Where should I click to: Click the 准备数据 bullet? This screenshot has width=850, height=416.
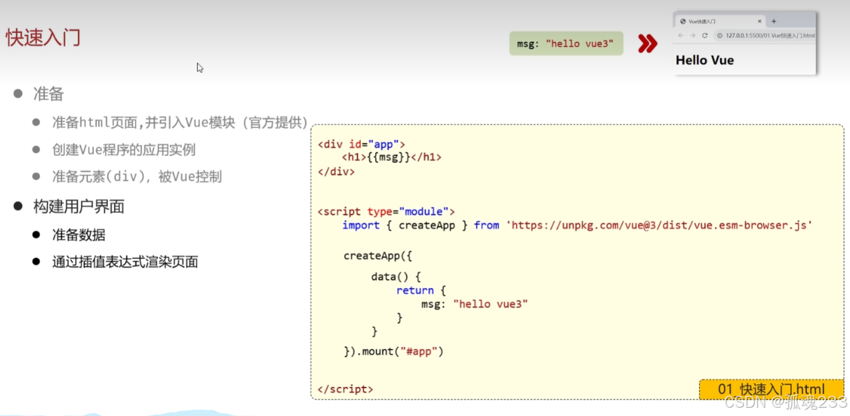click(79, 235)
